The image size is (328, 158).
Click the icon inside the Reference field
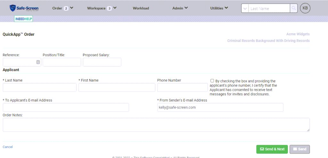coord(38,62)
